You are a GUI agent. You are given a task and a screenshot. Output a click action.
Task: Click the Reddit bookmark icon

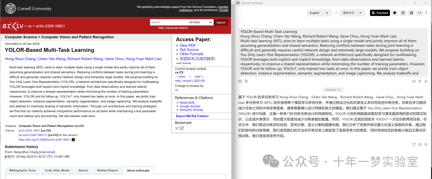coord(182,128)
